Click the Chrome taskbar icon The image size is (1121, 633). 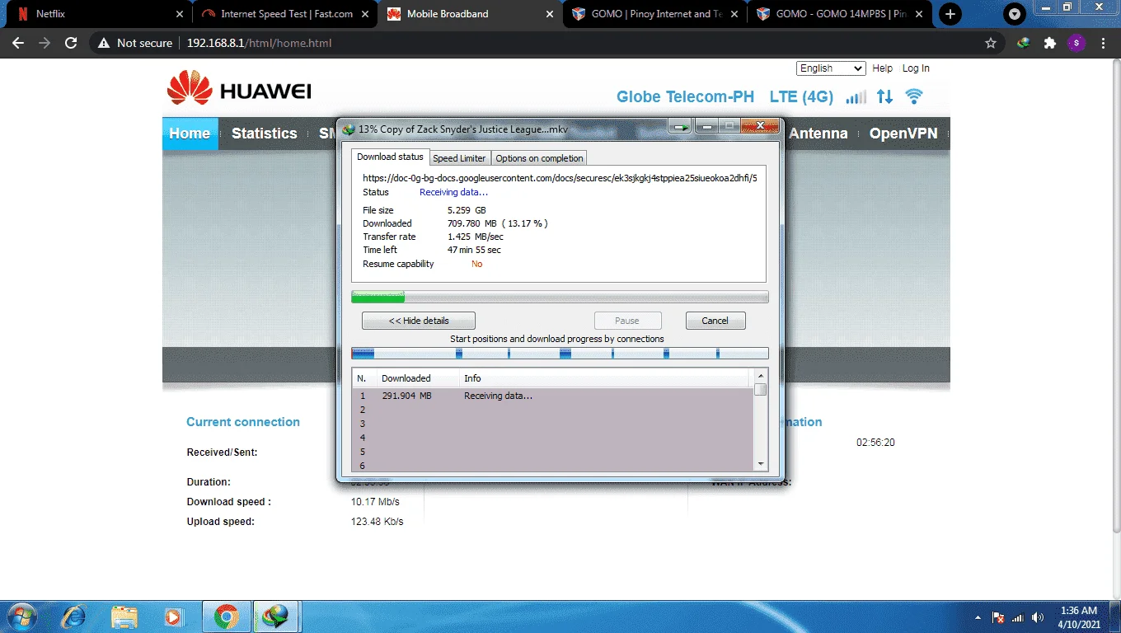pyautogui.click(x=227, y=617)
